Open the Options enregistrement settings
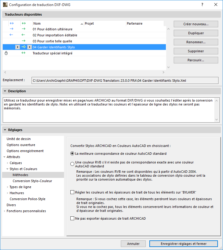Screen dimensions: 223x250 pos(25,151)
